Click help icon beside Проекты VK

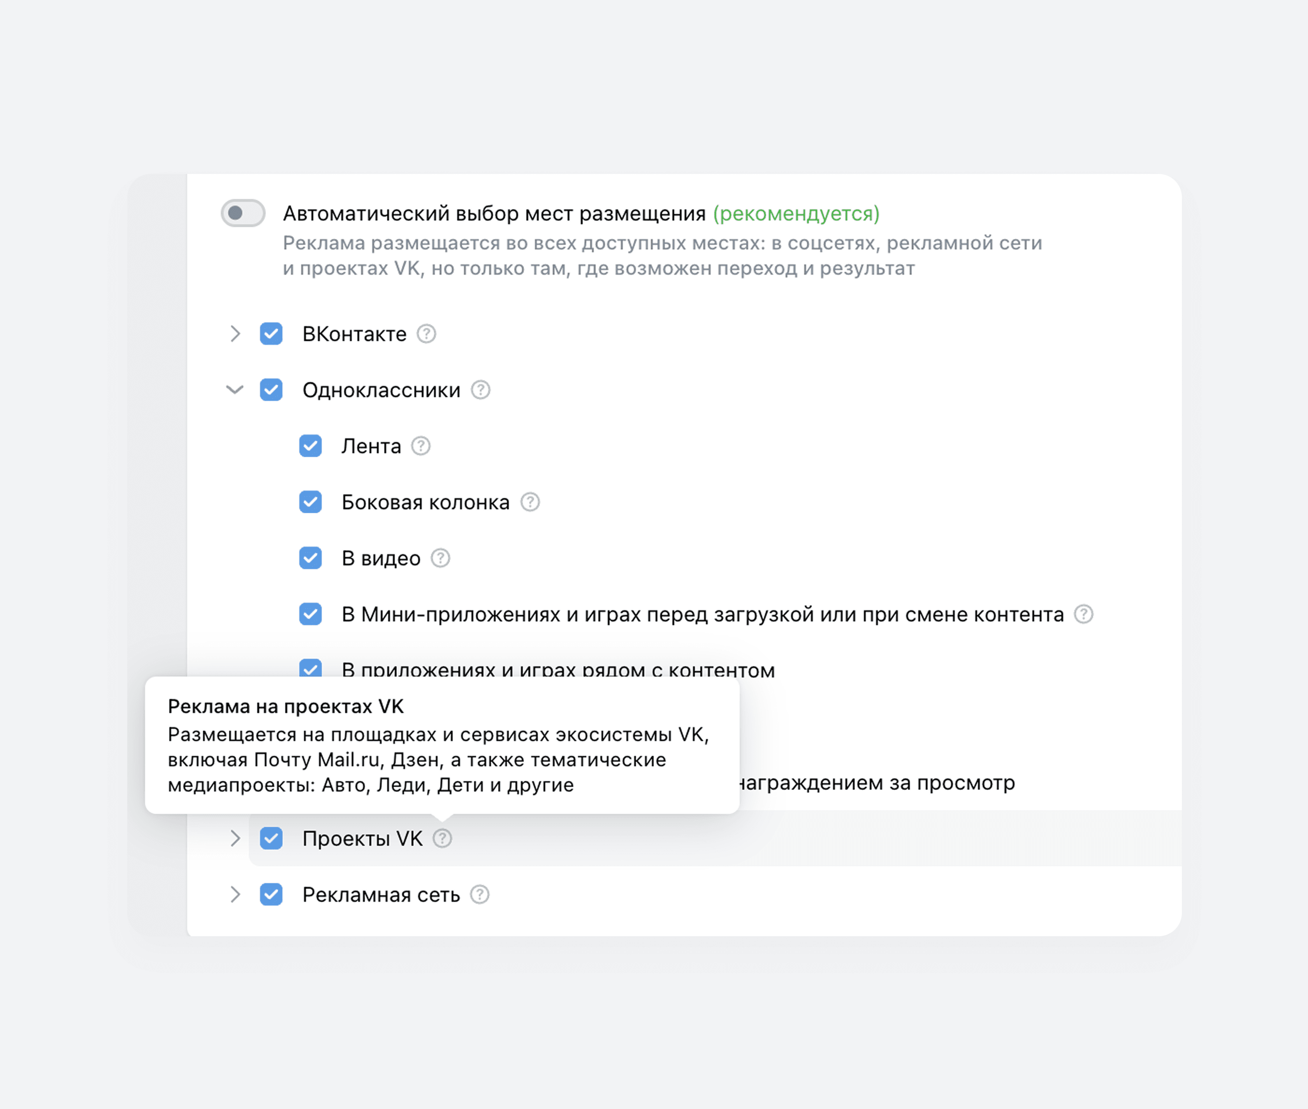[x=442, y=838]
